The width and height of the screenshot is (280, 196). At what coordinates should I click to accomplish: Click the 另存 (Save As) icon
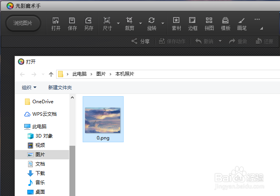pyautogui.click(x=89, y=23)
